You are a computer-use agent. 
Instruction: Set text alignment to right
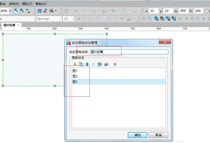click(109, 19)
